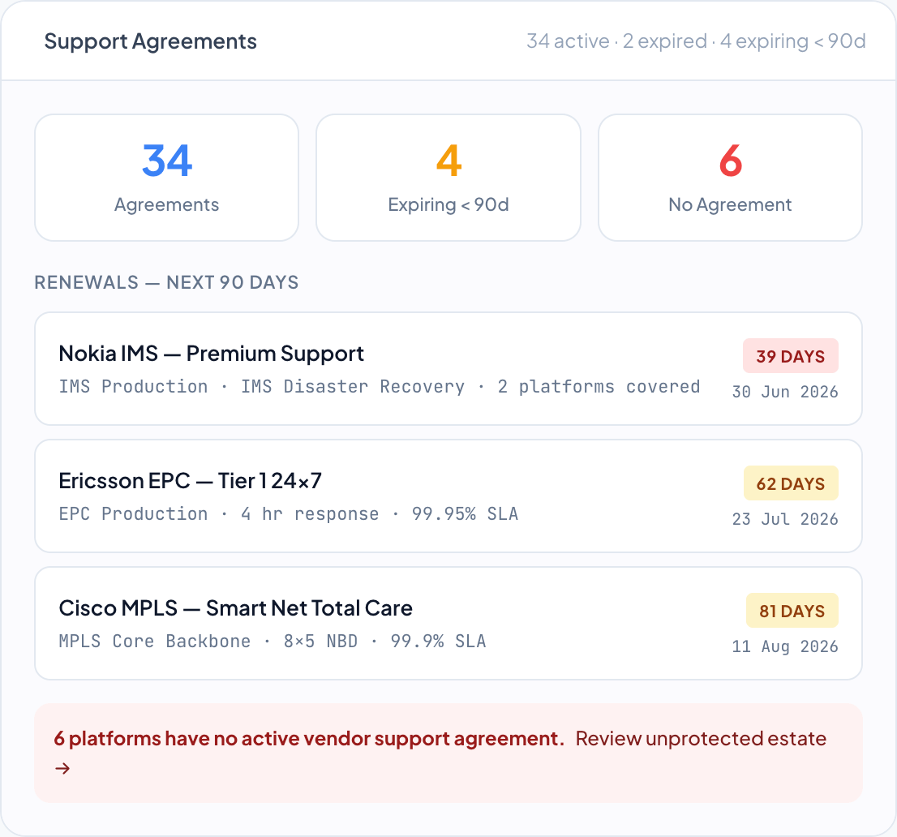Click the 6 platforms no agreement warning text
The height and width of the screenshot is (837, 897).
[x=309, y=739]
